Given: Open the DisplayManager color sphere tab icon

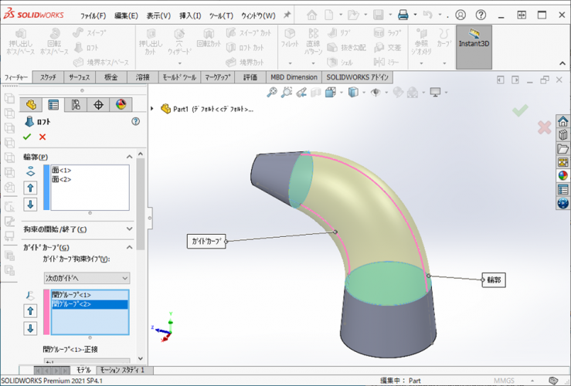Looking at the screenshot, I should click(121, 105).
